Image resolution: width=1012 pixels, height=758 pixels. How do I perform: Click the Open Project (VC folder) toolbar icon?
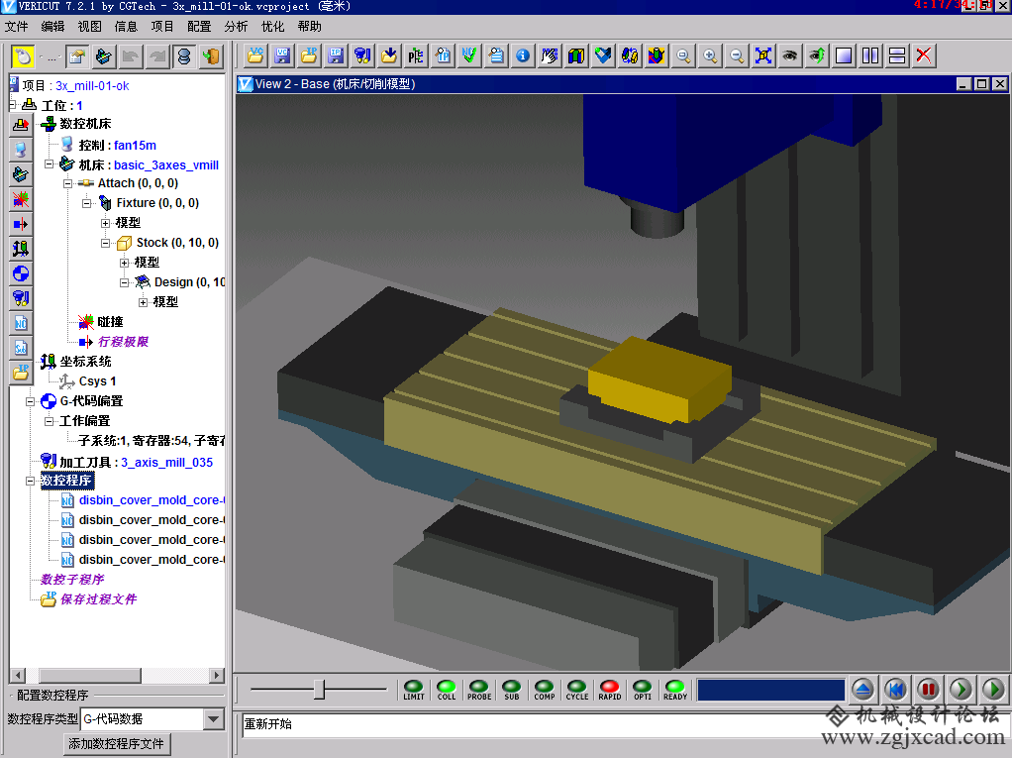tap(255, 55)
